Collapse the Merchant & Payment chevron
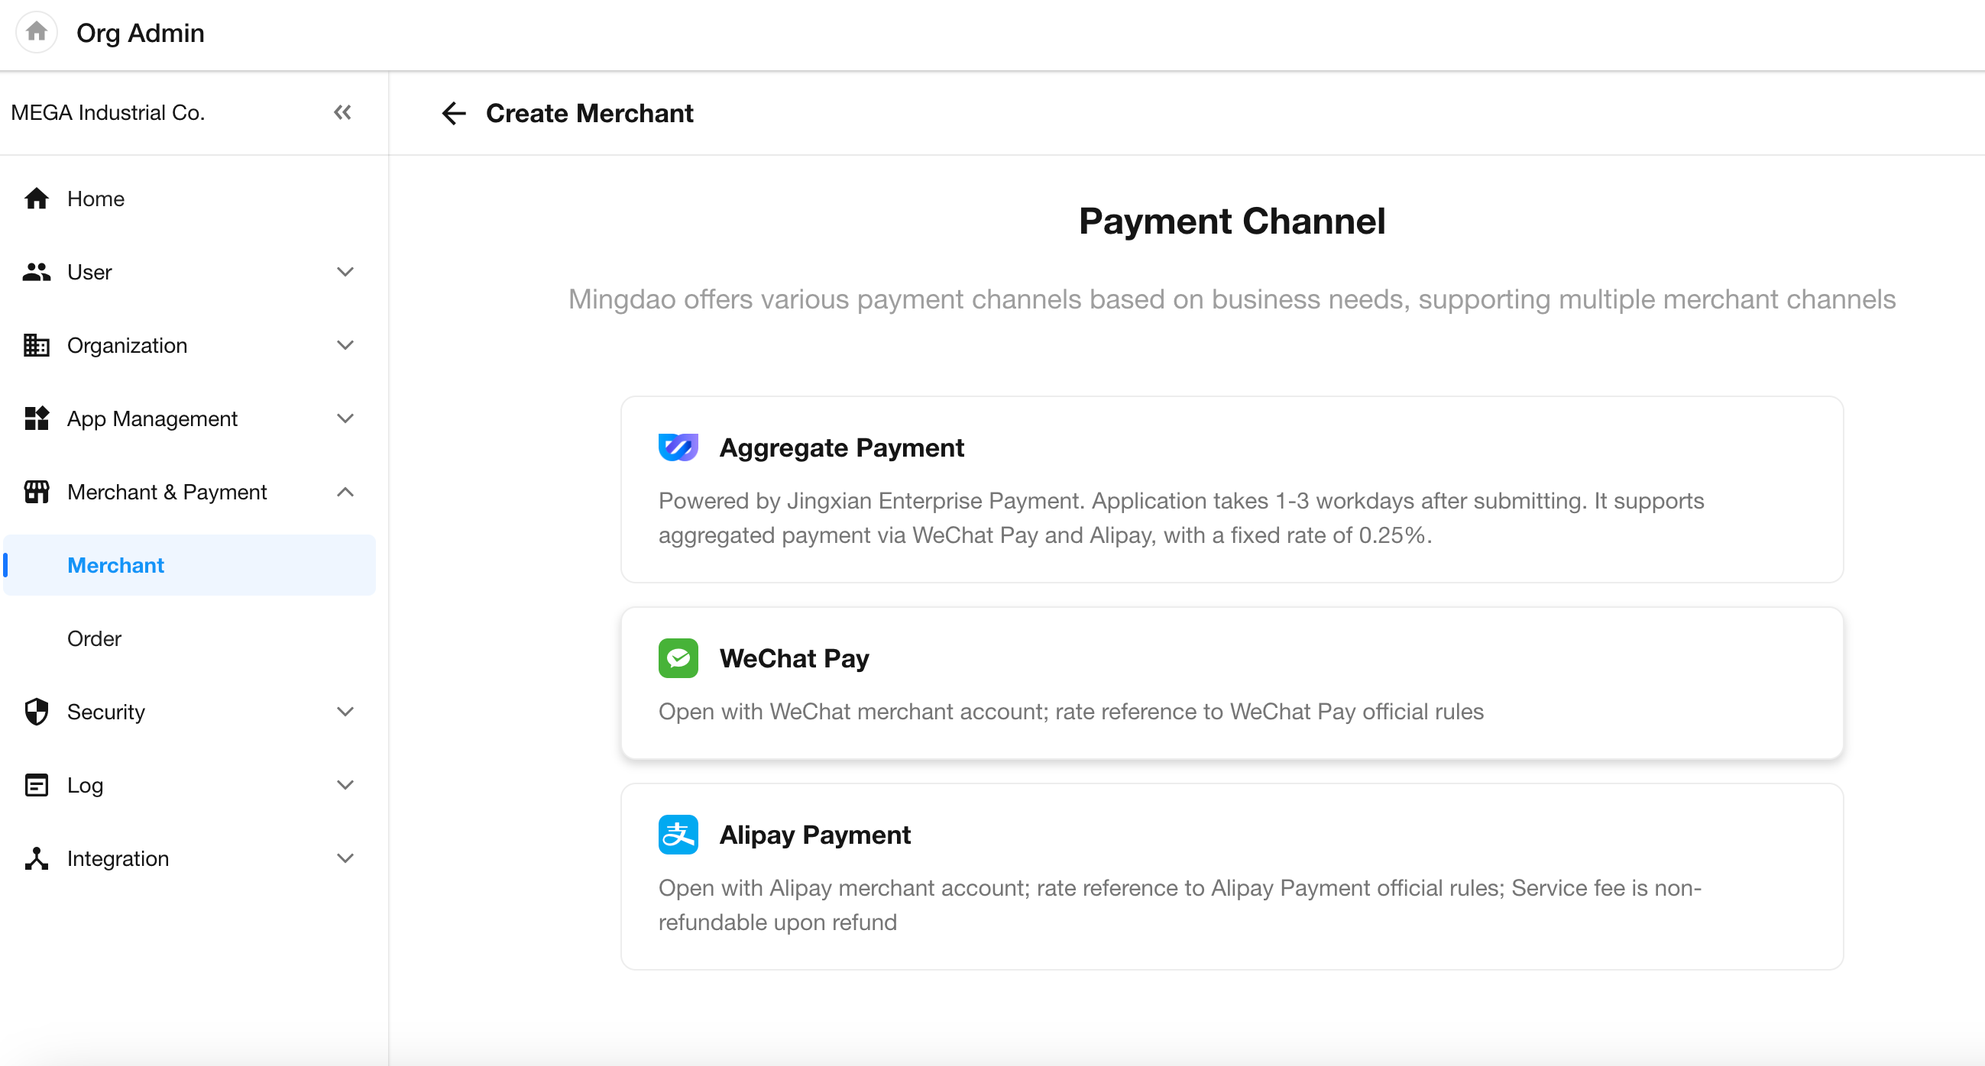Image resolution: width=1985 pixels, height=1066 pixels. 345,492
